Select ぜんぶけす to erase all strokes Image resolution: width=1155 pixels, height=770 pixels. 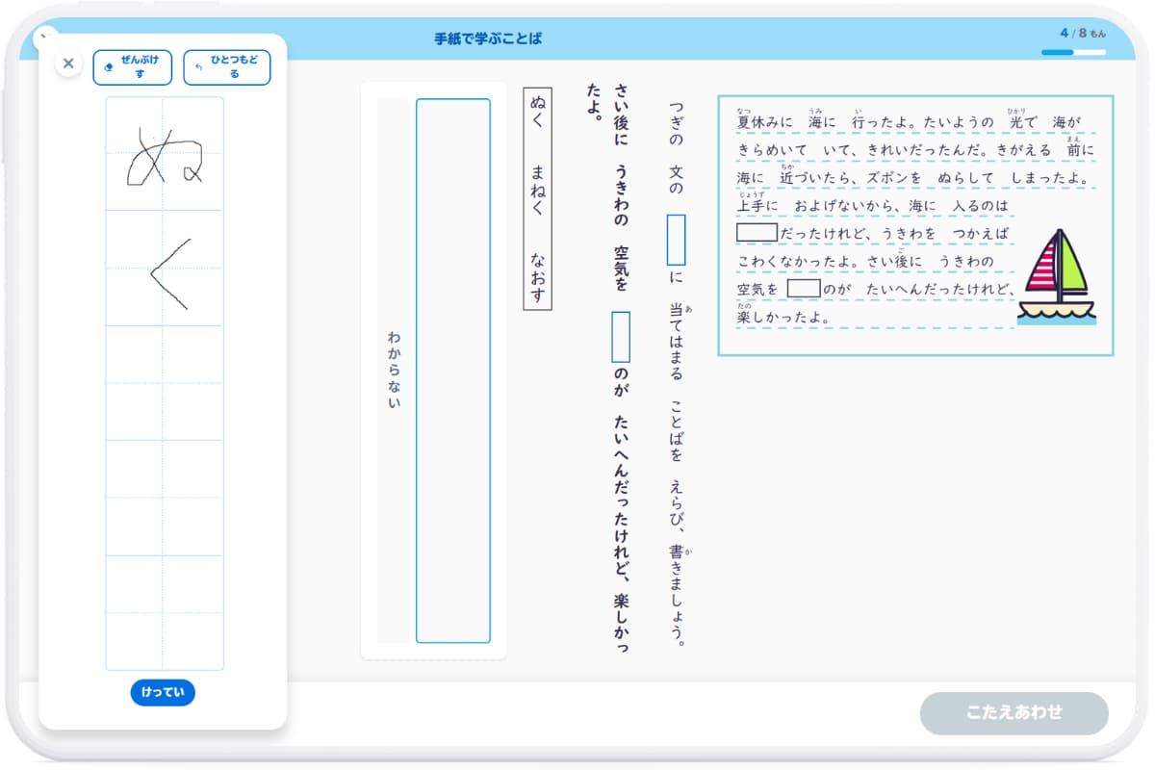click(132, 66)
